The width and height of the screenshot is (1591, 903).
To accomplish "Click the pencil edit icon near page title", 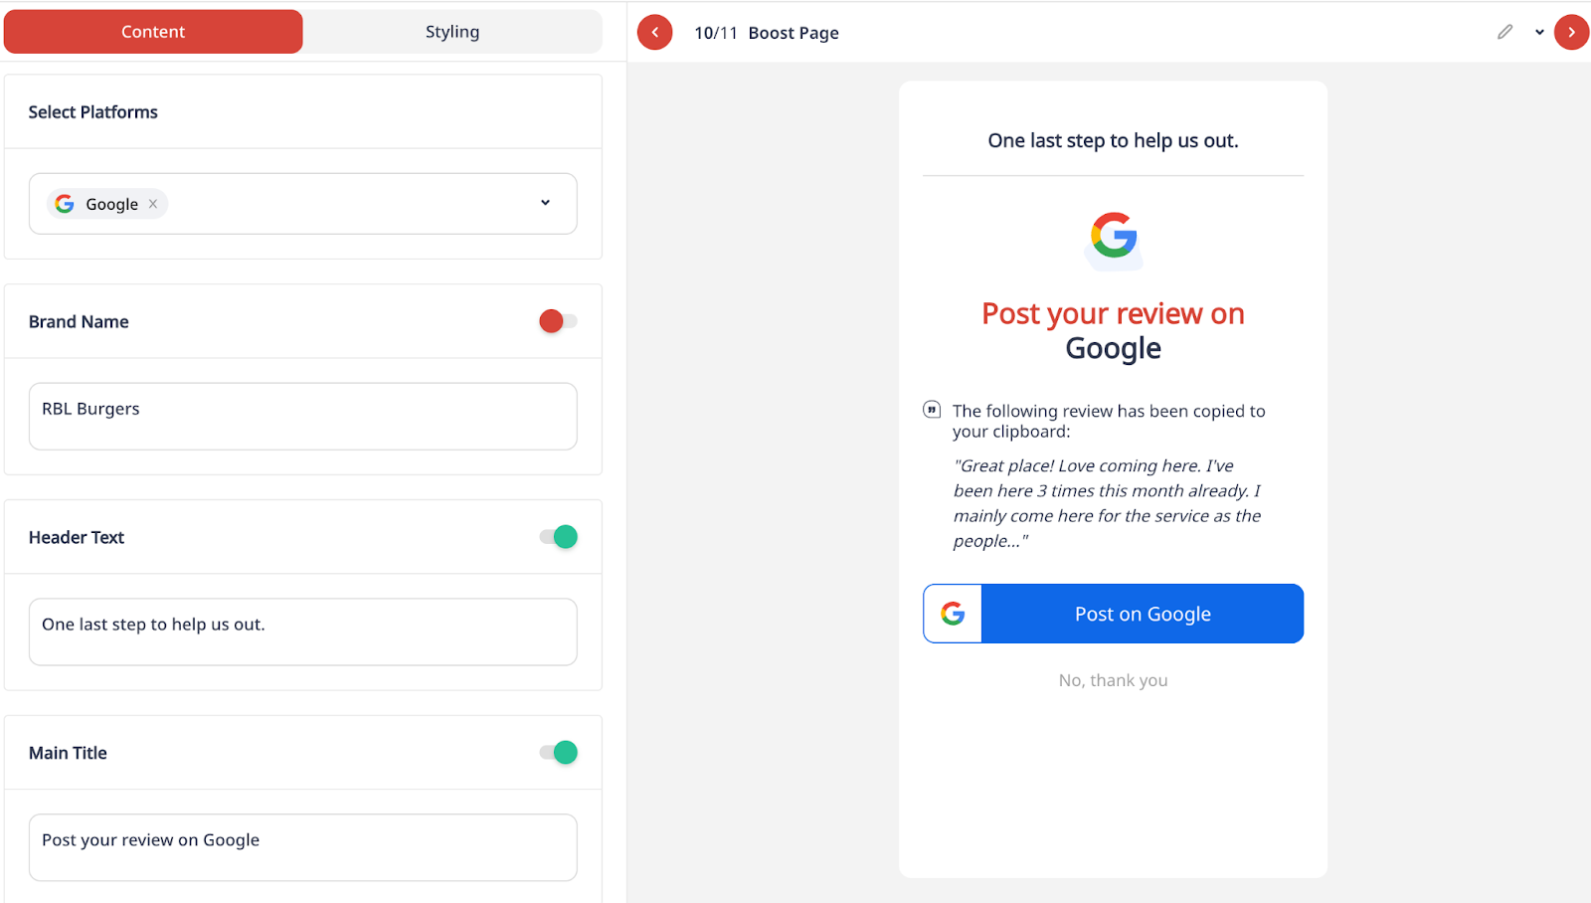I will pyautogui.click(x=1504, y=32).
